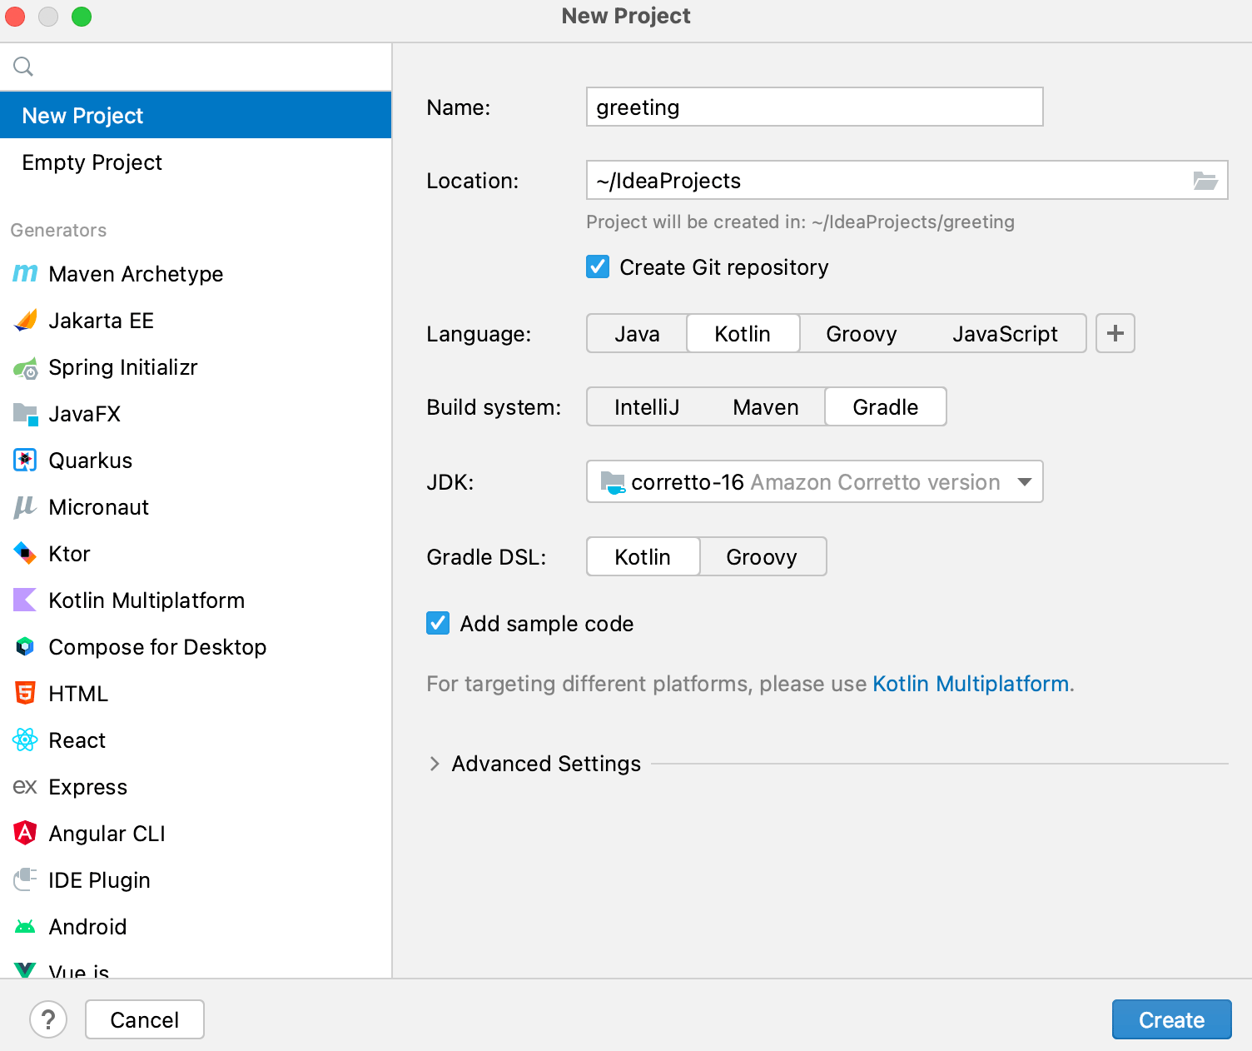This screenshot has width=1252, height=1051.
Task: Select the Android project generator
Action: click(88, 927)
